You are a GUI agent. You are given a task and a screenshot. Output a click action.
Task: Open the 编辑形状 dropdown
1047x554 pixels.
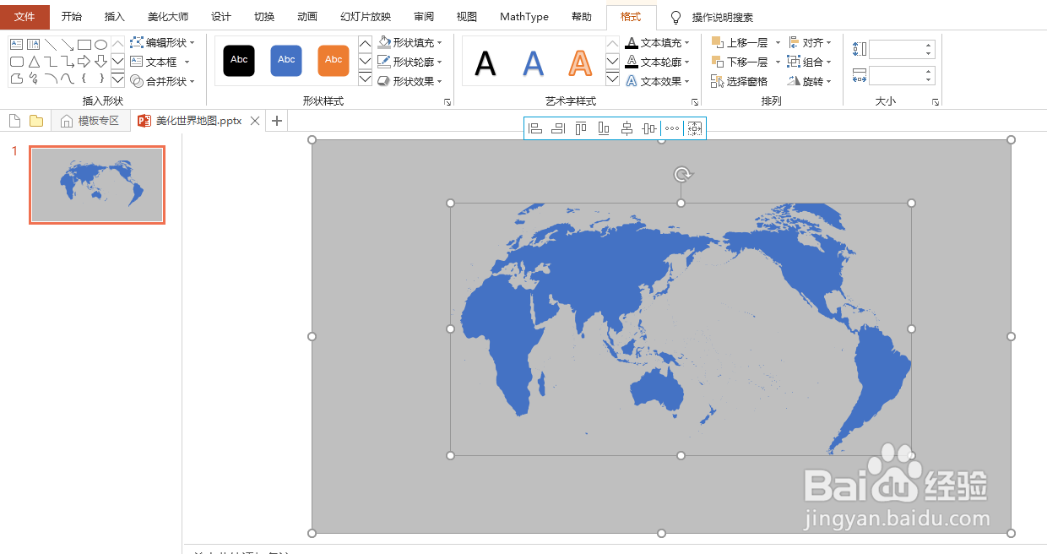[x=162, y=42]
